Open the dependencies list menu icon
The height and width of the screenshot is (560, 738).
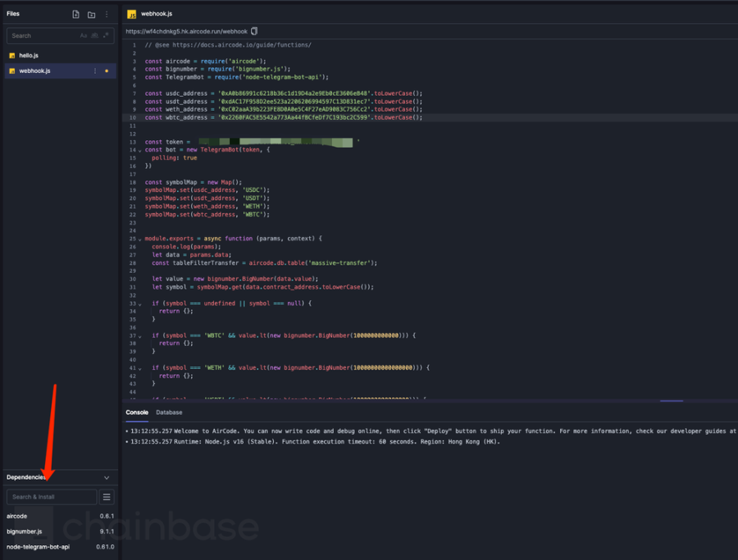pos(107,497)
